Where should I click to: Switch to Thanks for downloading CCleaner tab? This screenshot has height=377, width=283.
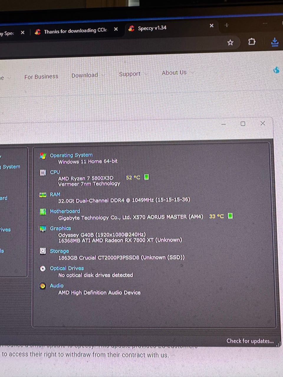point(76,31)
